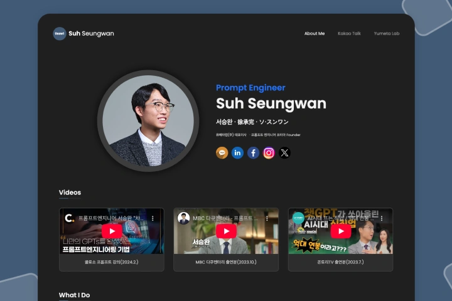Click the 프롬프트 엔지니어 코리아 Founder text
452x301 pixels.
tap(276, 135)
